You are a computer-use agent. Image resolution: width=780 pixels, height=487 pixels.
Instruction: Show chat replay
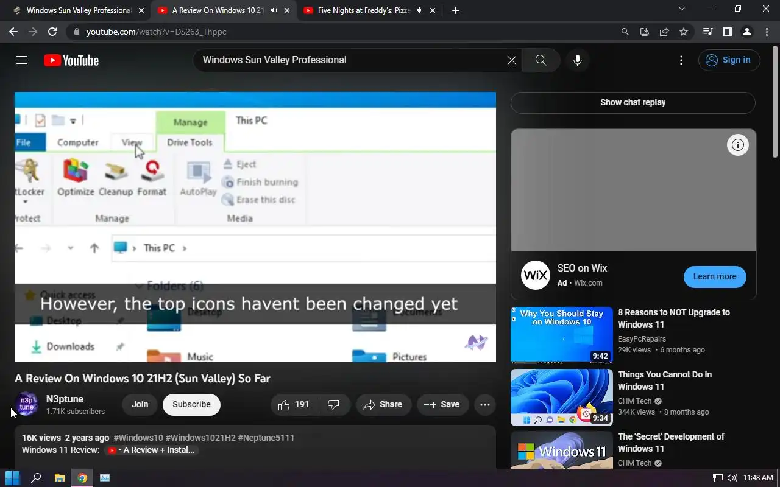(x=633, y=102)
